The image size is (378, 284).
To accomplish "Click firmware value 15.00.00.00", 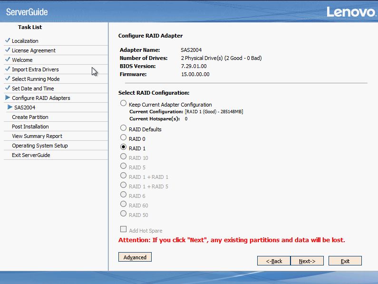I will (x=195, y=74).
